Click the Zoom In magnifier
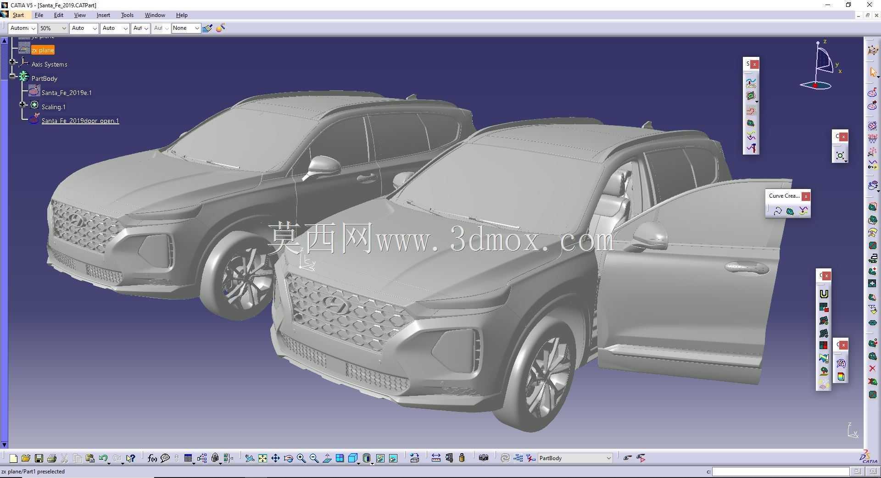Screen dimensions: 881x478 (x=301, y=458)
